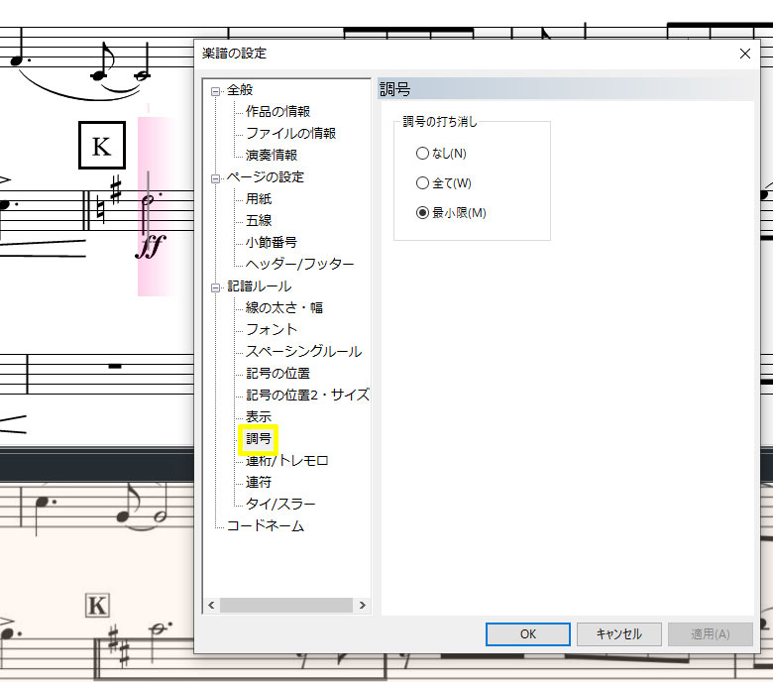773x682 pixels.
Task: Click the tree's left scroll arrow
Action: [x=211, y=605]
